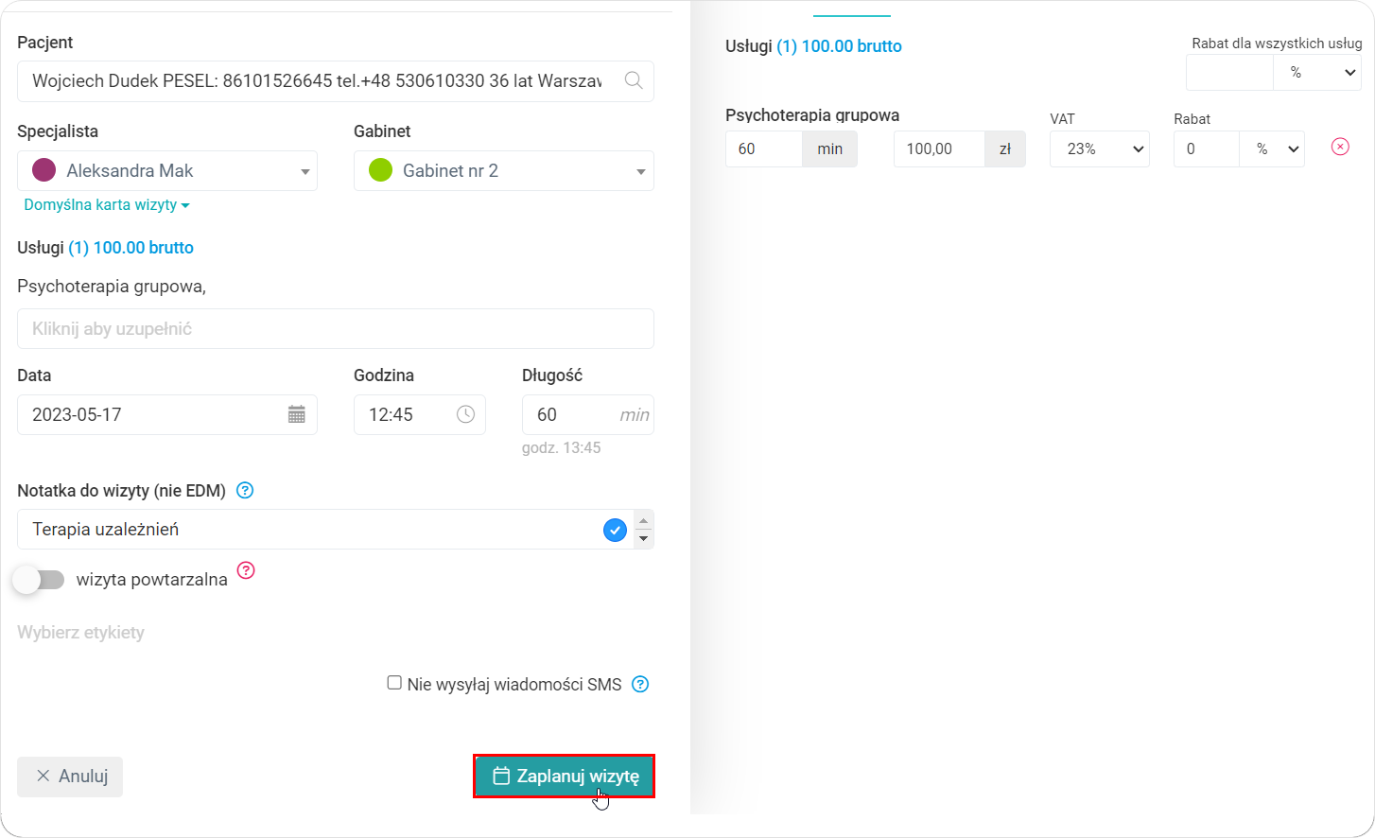Check Nie wysyłaj wiadomości SMS box

[x=394, y=683]
